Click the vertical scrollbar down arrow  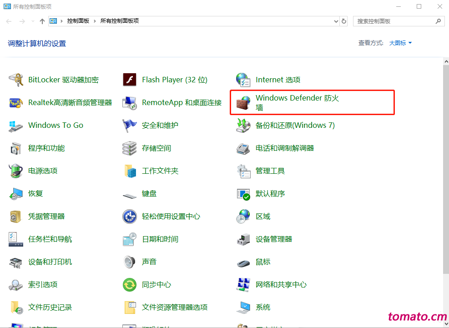(446, 324)
